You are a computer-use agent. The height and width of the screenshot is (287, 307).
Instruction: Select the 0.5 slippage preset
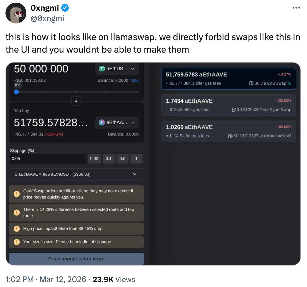[x=122, y=159]
